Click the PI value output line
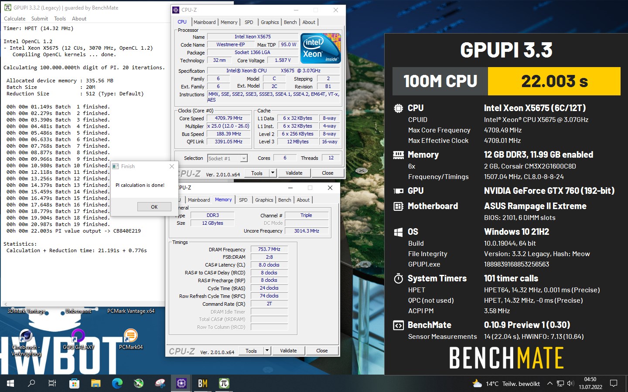The width and height of the screenshot is (628, 392). [x=74, y=231]
